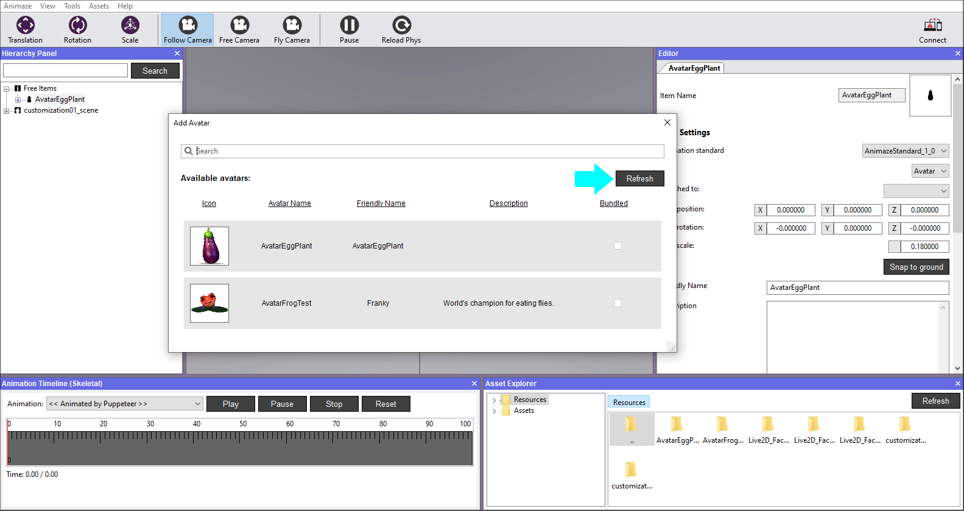The height and width of the screenshot is (511, 964).
Task: Toggle Bundled checkbox for AvatarFrogTest
Action: (x=617, y=303)
